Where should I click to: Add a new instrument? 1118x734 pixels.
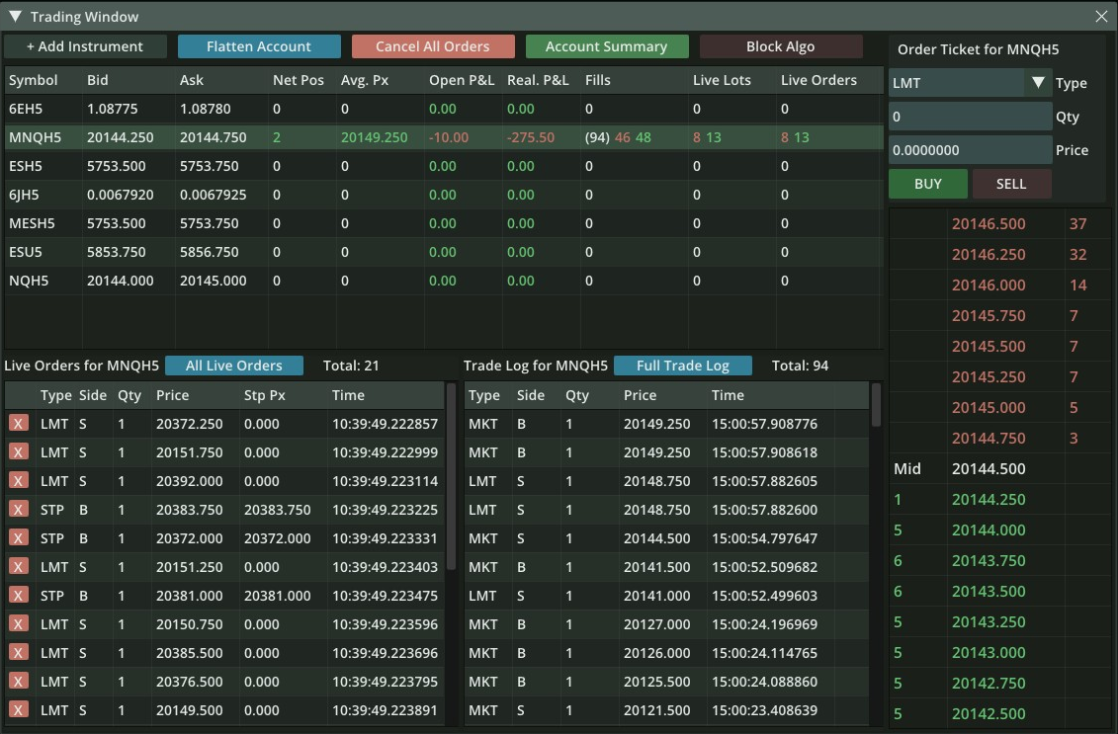point(85,45)
